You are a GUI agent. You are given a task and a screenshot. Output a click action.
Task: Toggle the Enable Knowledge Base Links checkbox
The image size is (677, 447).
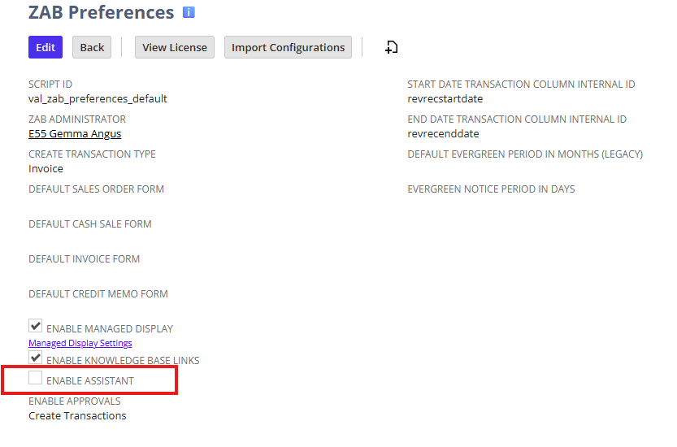(36, 357)
